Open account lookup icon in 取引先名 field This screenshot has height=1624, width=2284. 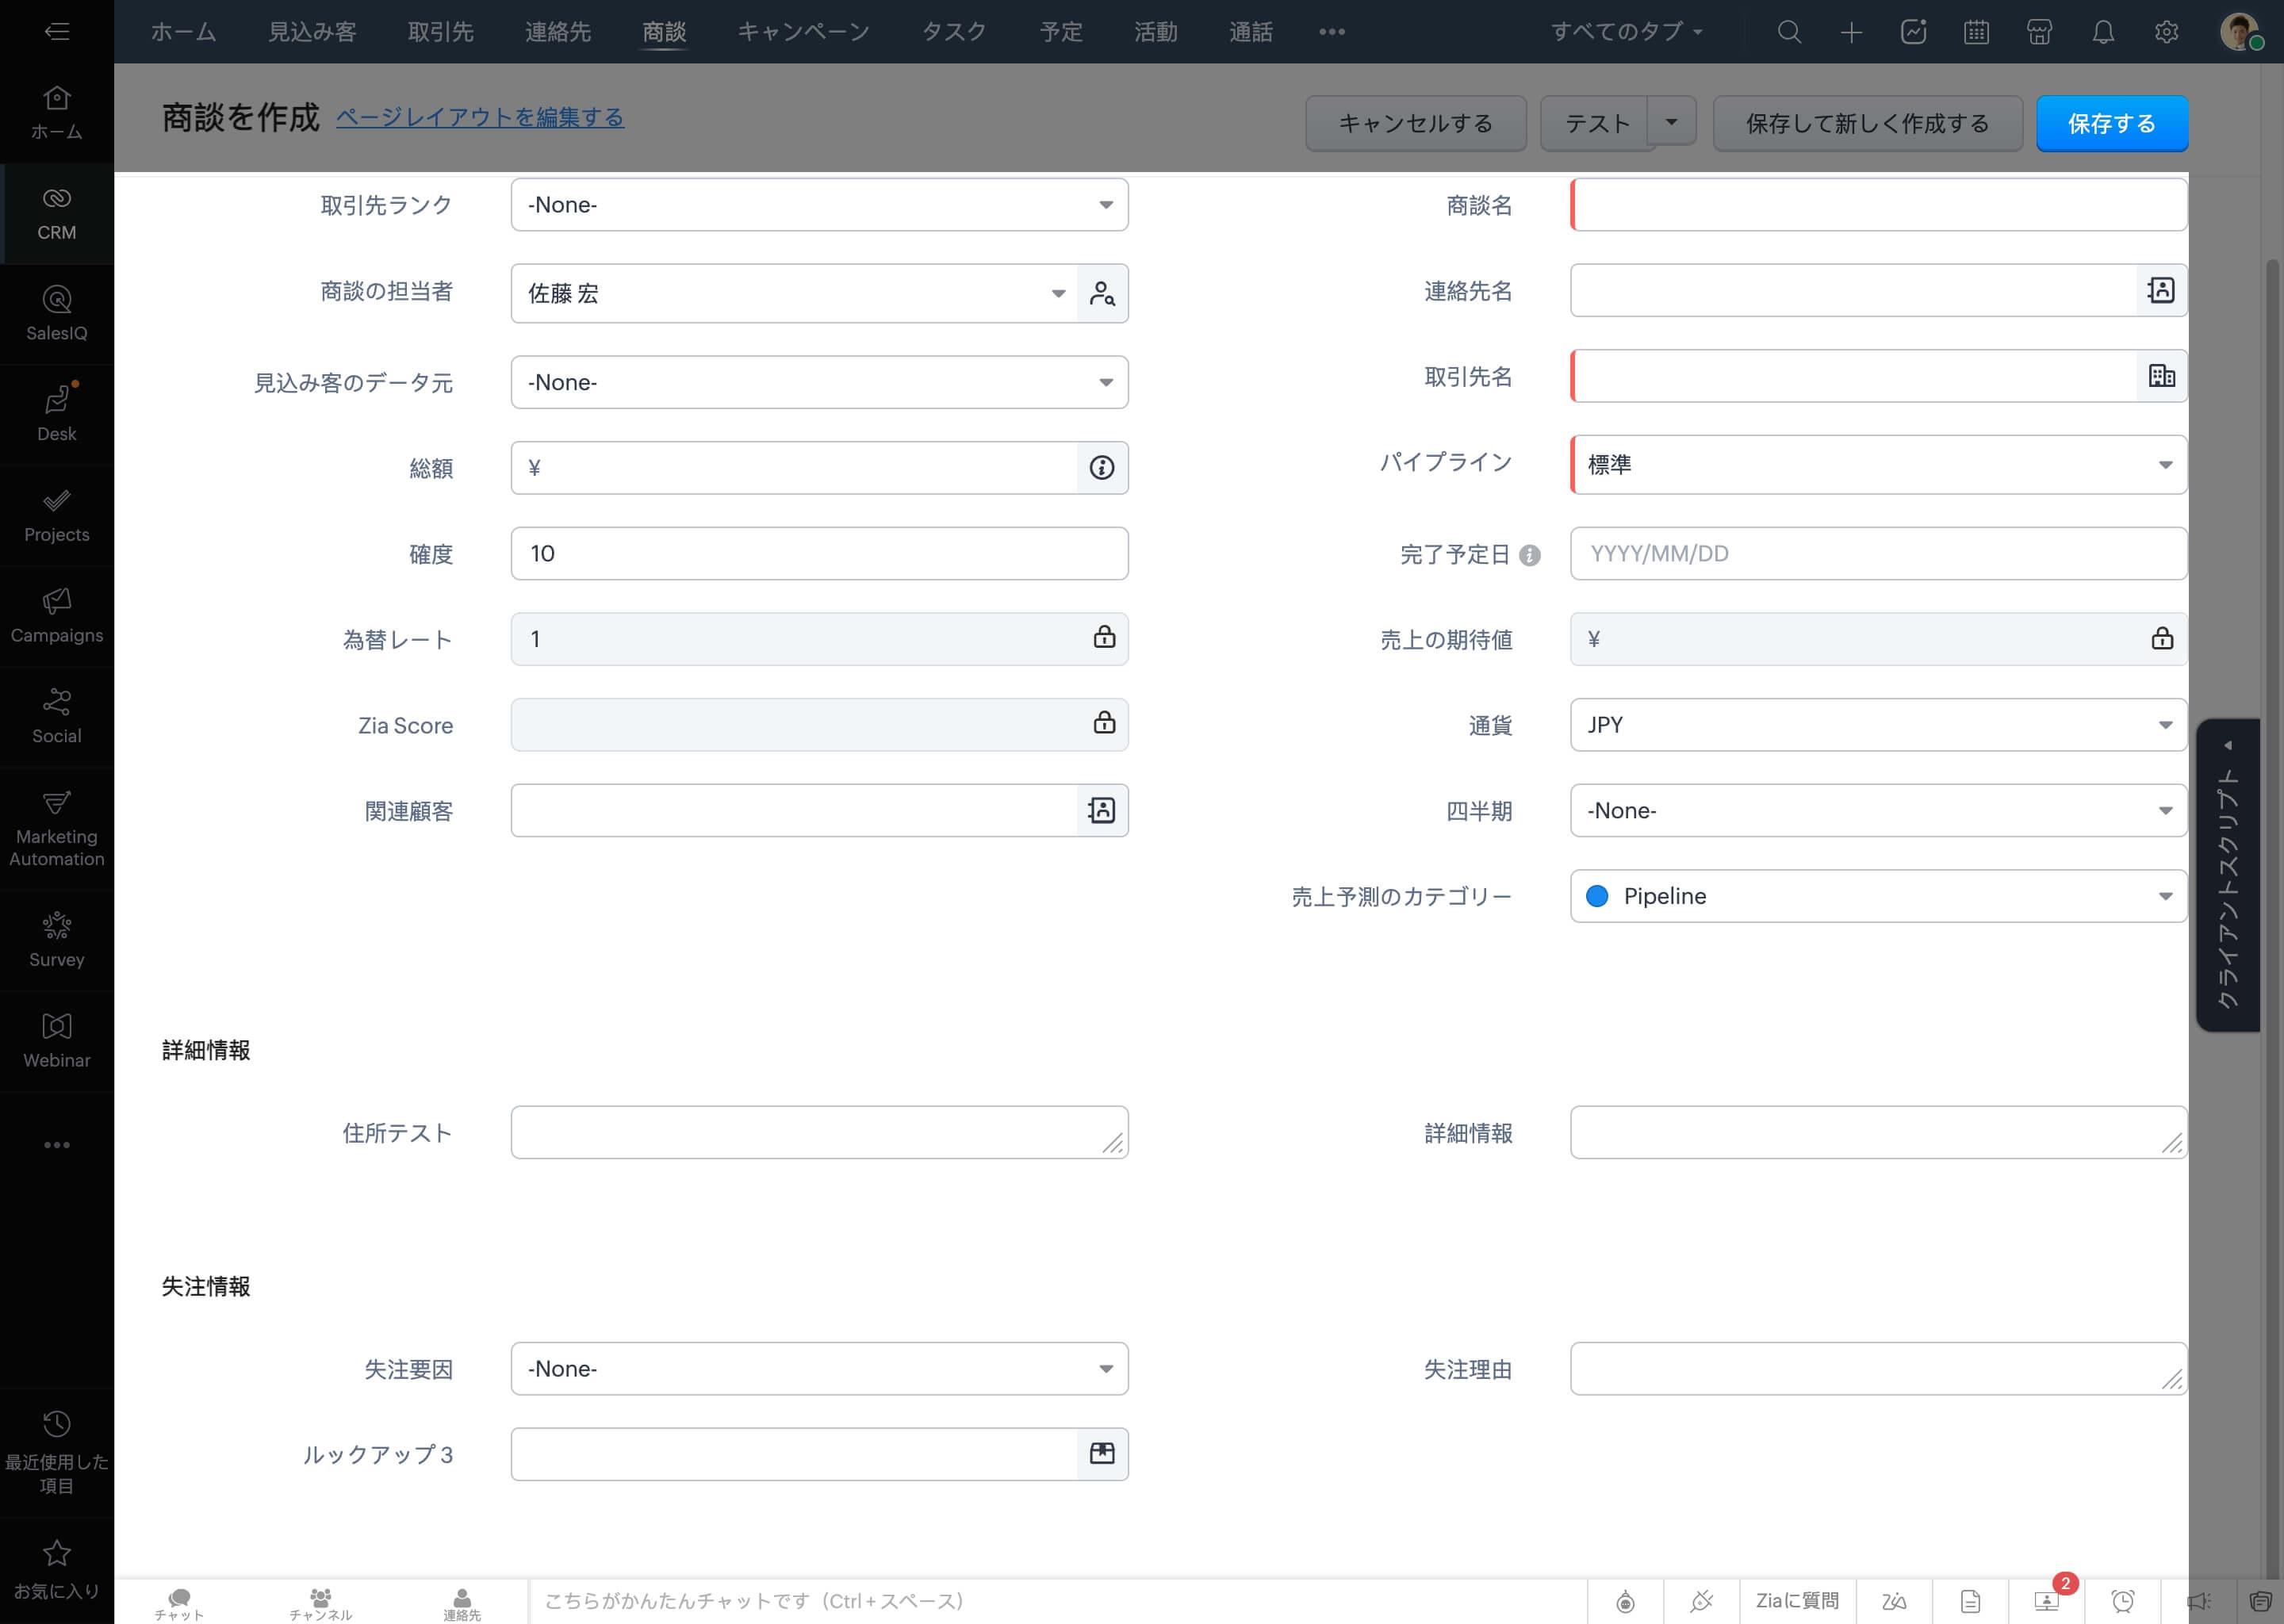(x=2161, y=376)
